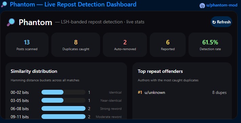The height and width of the screenshot is (123, 241).
Task: Click the 8 dupes count
Action: [x=219, y=93]
